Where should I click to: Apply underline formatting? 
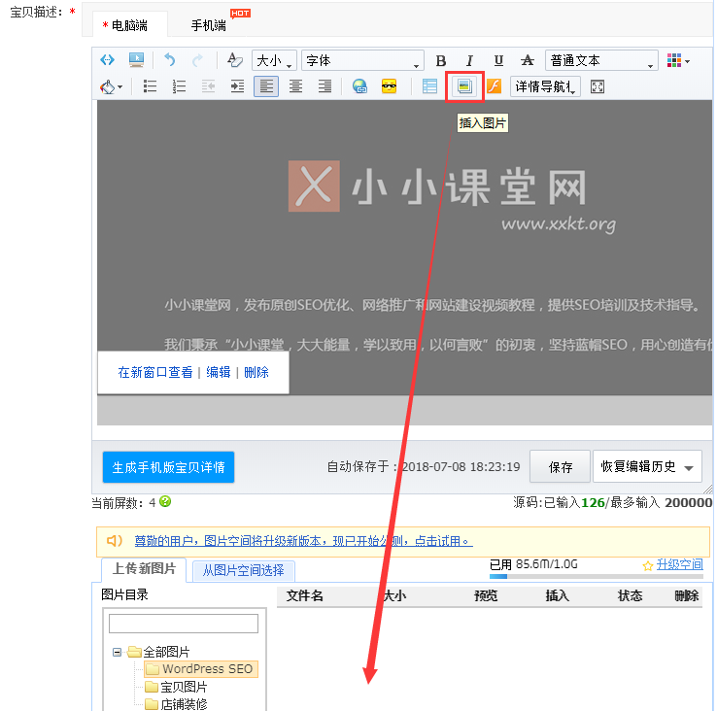[x=498, y=60]
